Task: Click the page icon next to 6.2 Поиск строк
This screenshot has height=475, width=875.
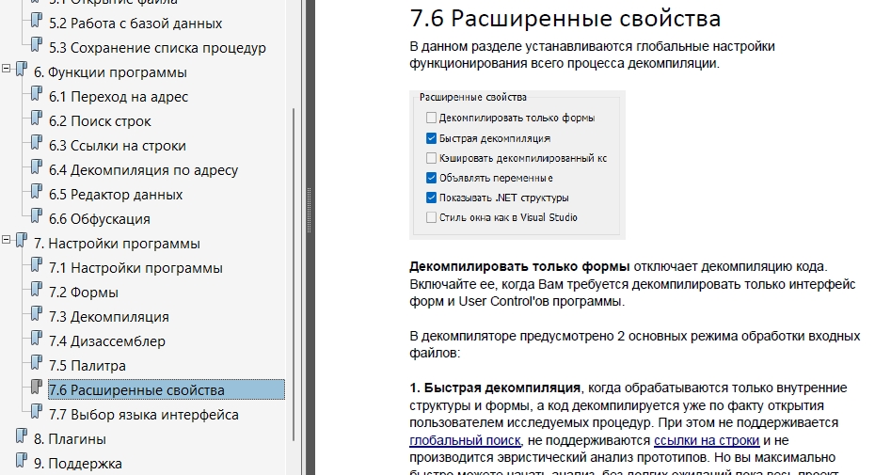Action: click(x=37, y=119)
